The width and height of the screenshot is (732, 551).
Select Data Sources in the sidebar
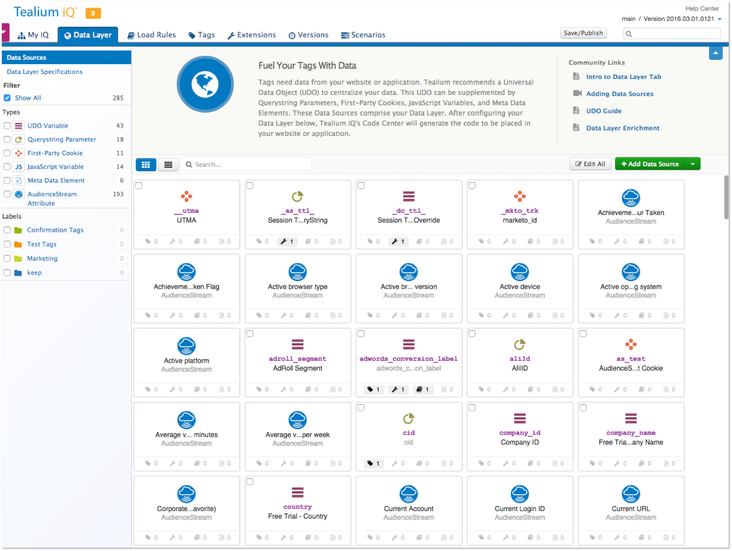66,58
